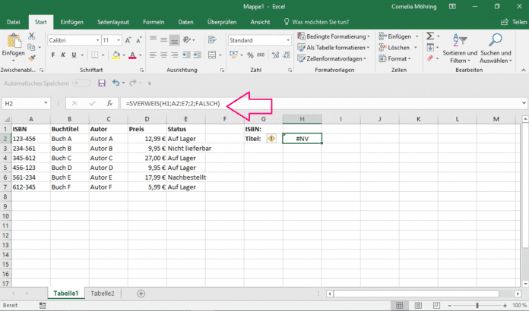Viewport: 529px width, 311px height.
Task: Click the undo arrow icon
Action: point(116,83)
